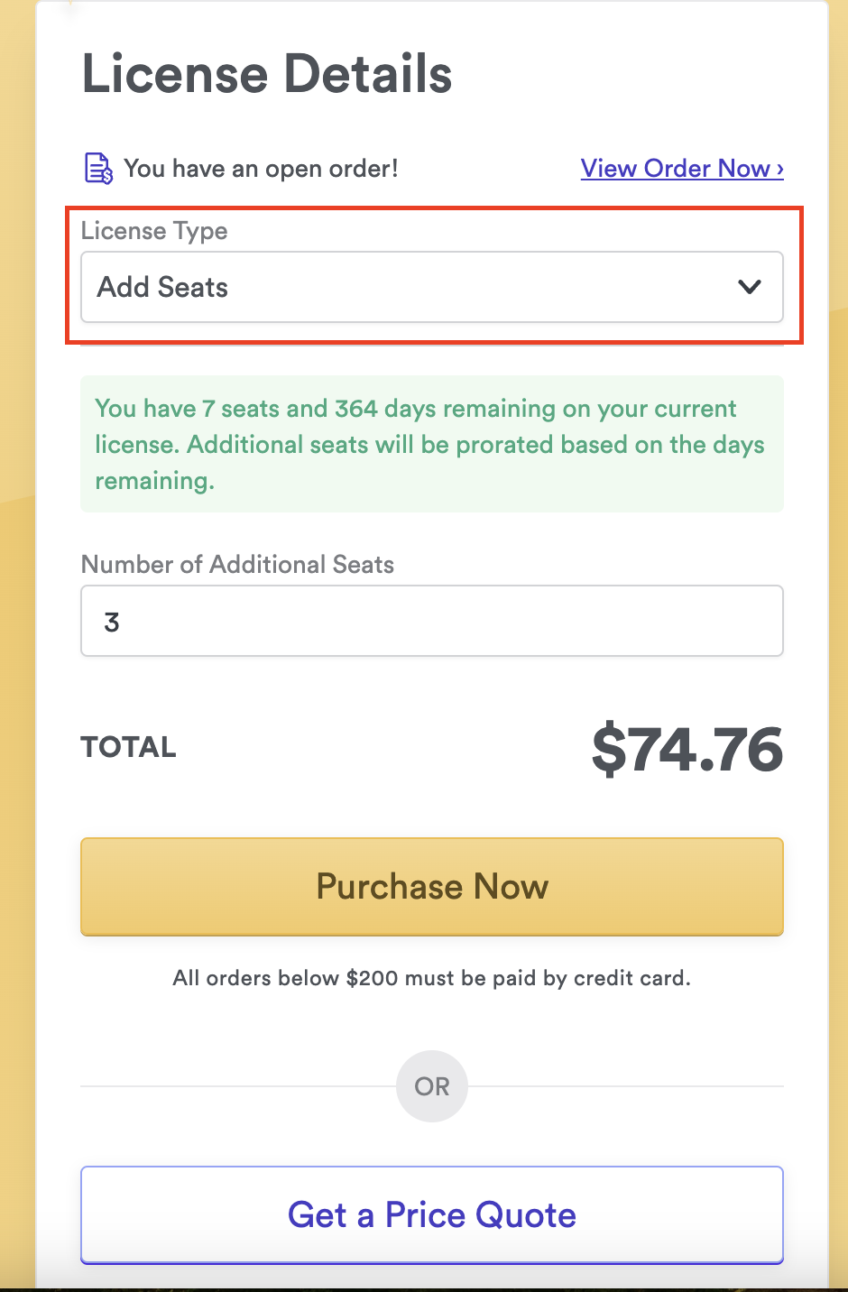
Task: Click the License Details heading
Action: click(267, 74)
